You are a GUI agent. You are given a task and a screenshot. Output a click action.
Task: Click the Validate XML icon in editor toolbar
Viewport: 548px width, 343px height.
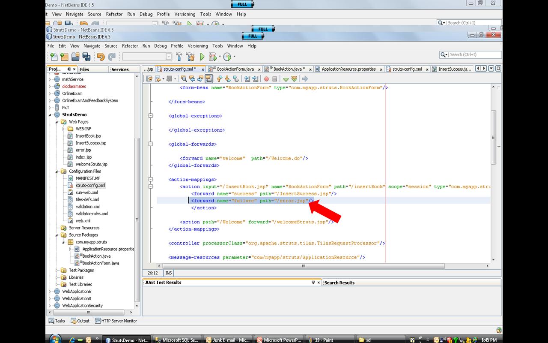[150, 78]
